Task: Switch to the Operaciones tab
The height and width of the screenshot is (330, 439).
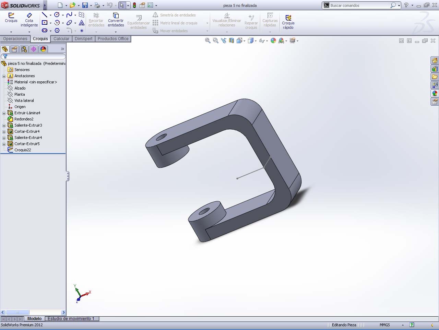Action: 15,39
